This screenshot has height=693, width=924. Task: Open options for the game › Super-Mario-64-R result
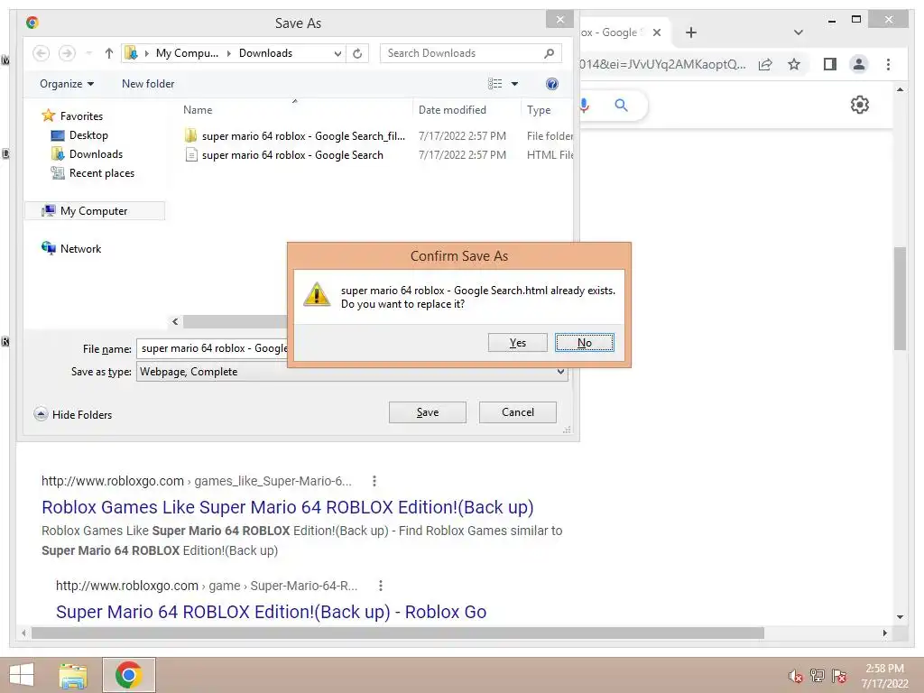[x=381, y=586]
